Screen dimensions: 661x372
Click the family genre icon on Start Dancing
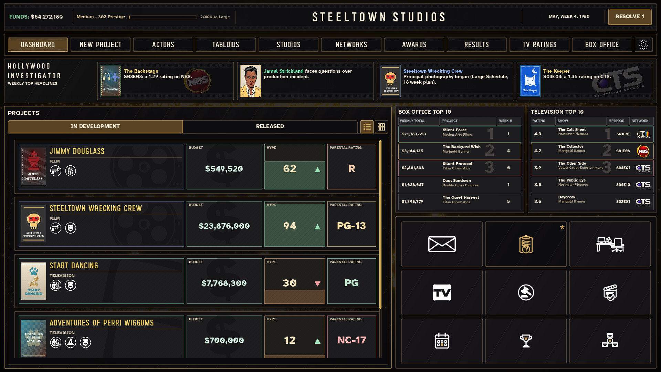(56, 285)
